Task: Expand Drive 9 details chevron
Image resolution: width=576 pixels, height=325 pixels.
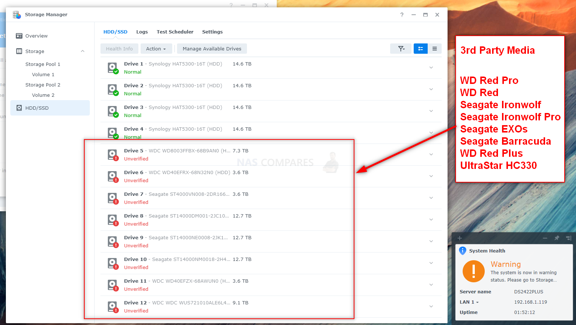Action: click(x=431, y=241)
